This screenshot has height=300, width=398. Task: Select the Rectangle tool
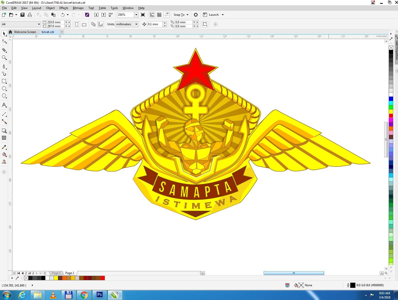(x=4, y=81)
